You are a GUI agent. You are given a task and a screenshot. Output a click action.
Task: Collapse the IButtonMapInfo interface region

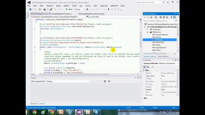(35, 29)
